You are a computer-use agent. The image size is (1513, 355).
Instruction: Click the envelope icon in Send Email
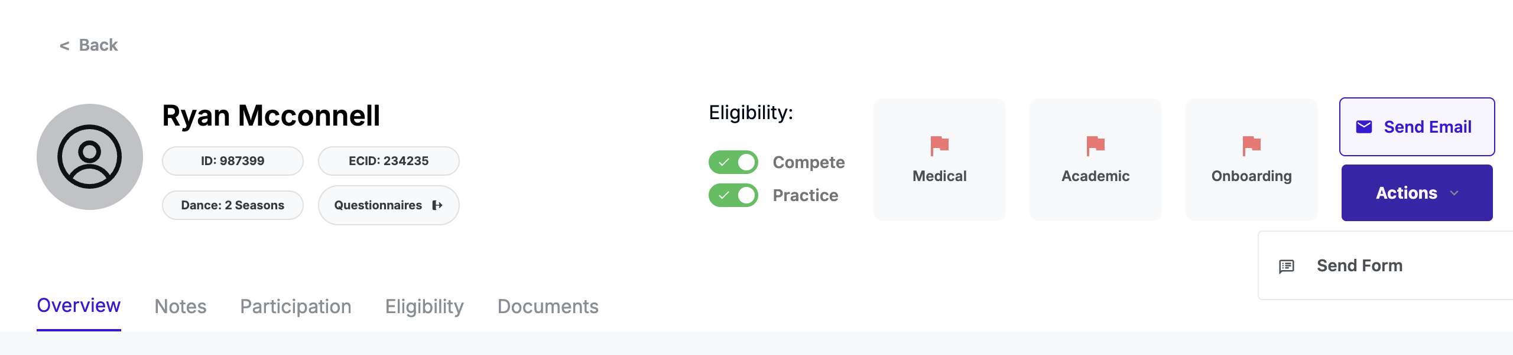1364,127
